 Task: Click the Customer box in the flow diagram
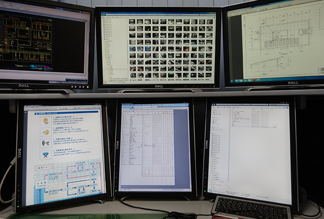click(41, 185)
